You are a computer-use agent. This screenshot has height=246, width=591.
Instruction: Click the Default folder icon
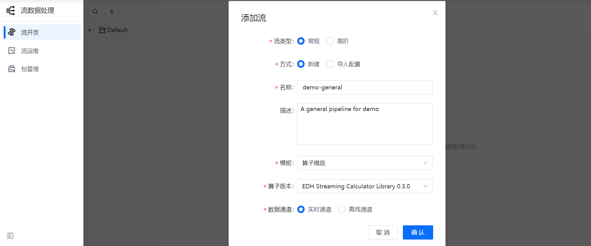pyautogui.click(x=102, y=30)
